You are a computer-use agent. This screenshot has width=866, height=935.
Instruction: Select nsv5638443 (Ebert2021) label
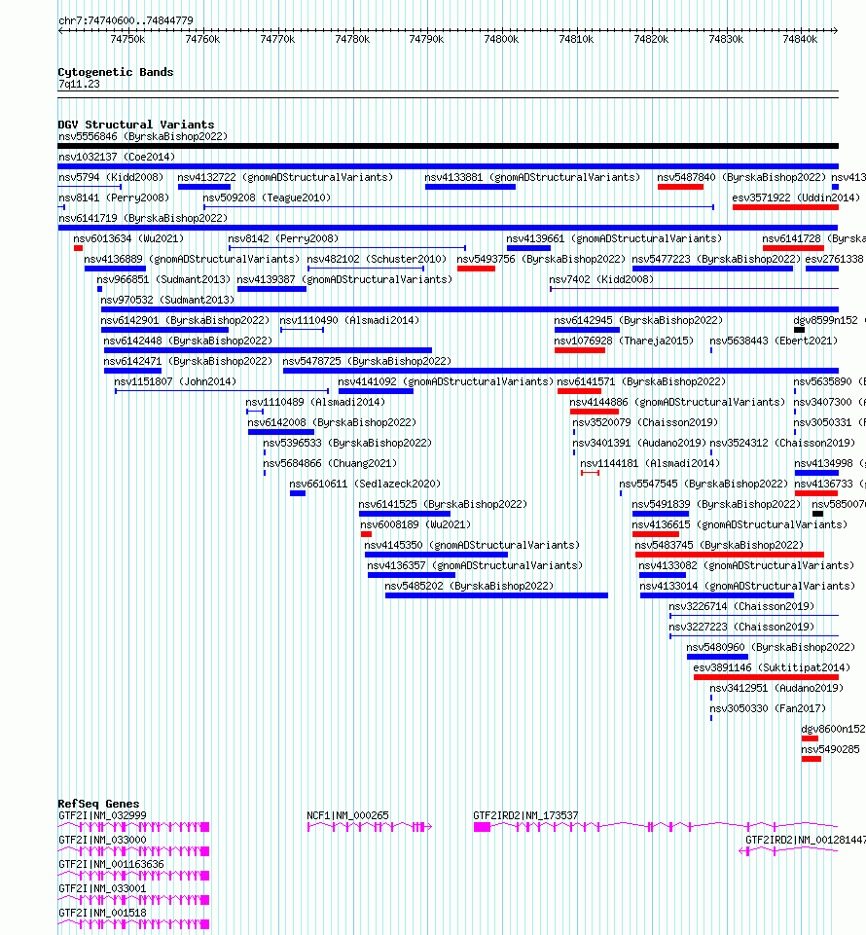[x=774, y=341]
